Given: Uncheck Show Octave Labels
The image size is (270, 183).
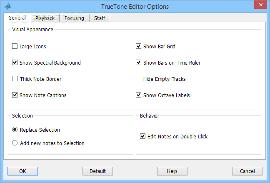Looking at the screenshot, I should tap(139, 95).
